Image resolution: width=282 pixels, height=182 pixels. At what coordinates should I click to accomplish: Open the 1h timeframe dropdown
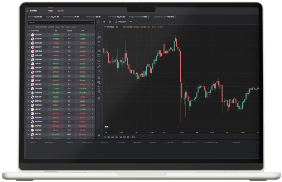click(x=104, y=22)
